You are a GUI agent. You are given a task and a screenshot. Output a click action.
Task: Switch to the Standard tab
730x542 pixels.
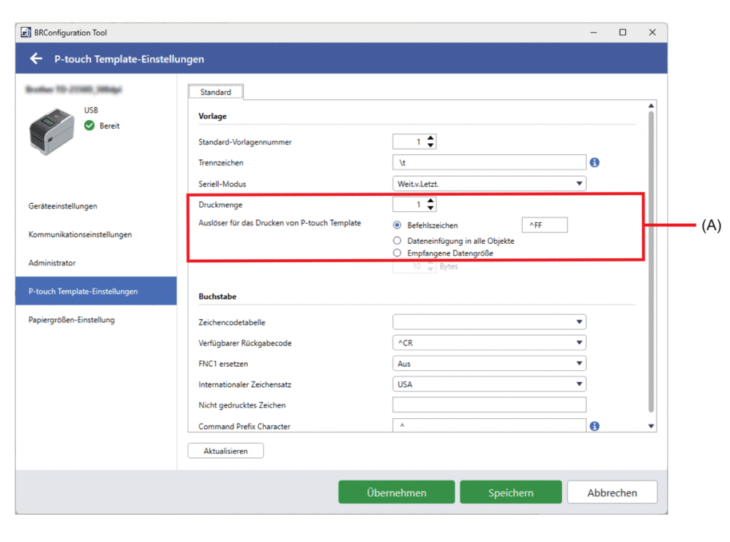(216, 92)
